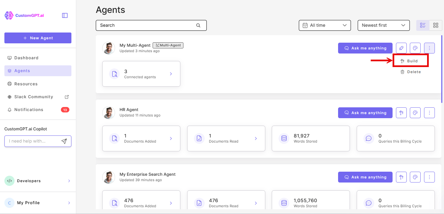Choose Delete in the open menu
444x214 pixels.
(410, 71)
